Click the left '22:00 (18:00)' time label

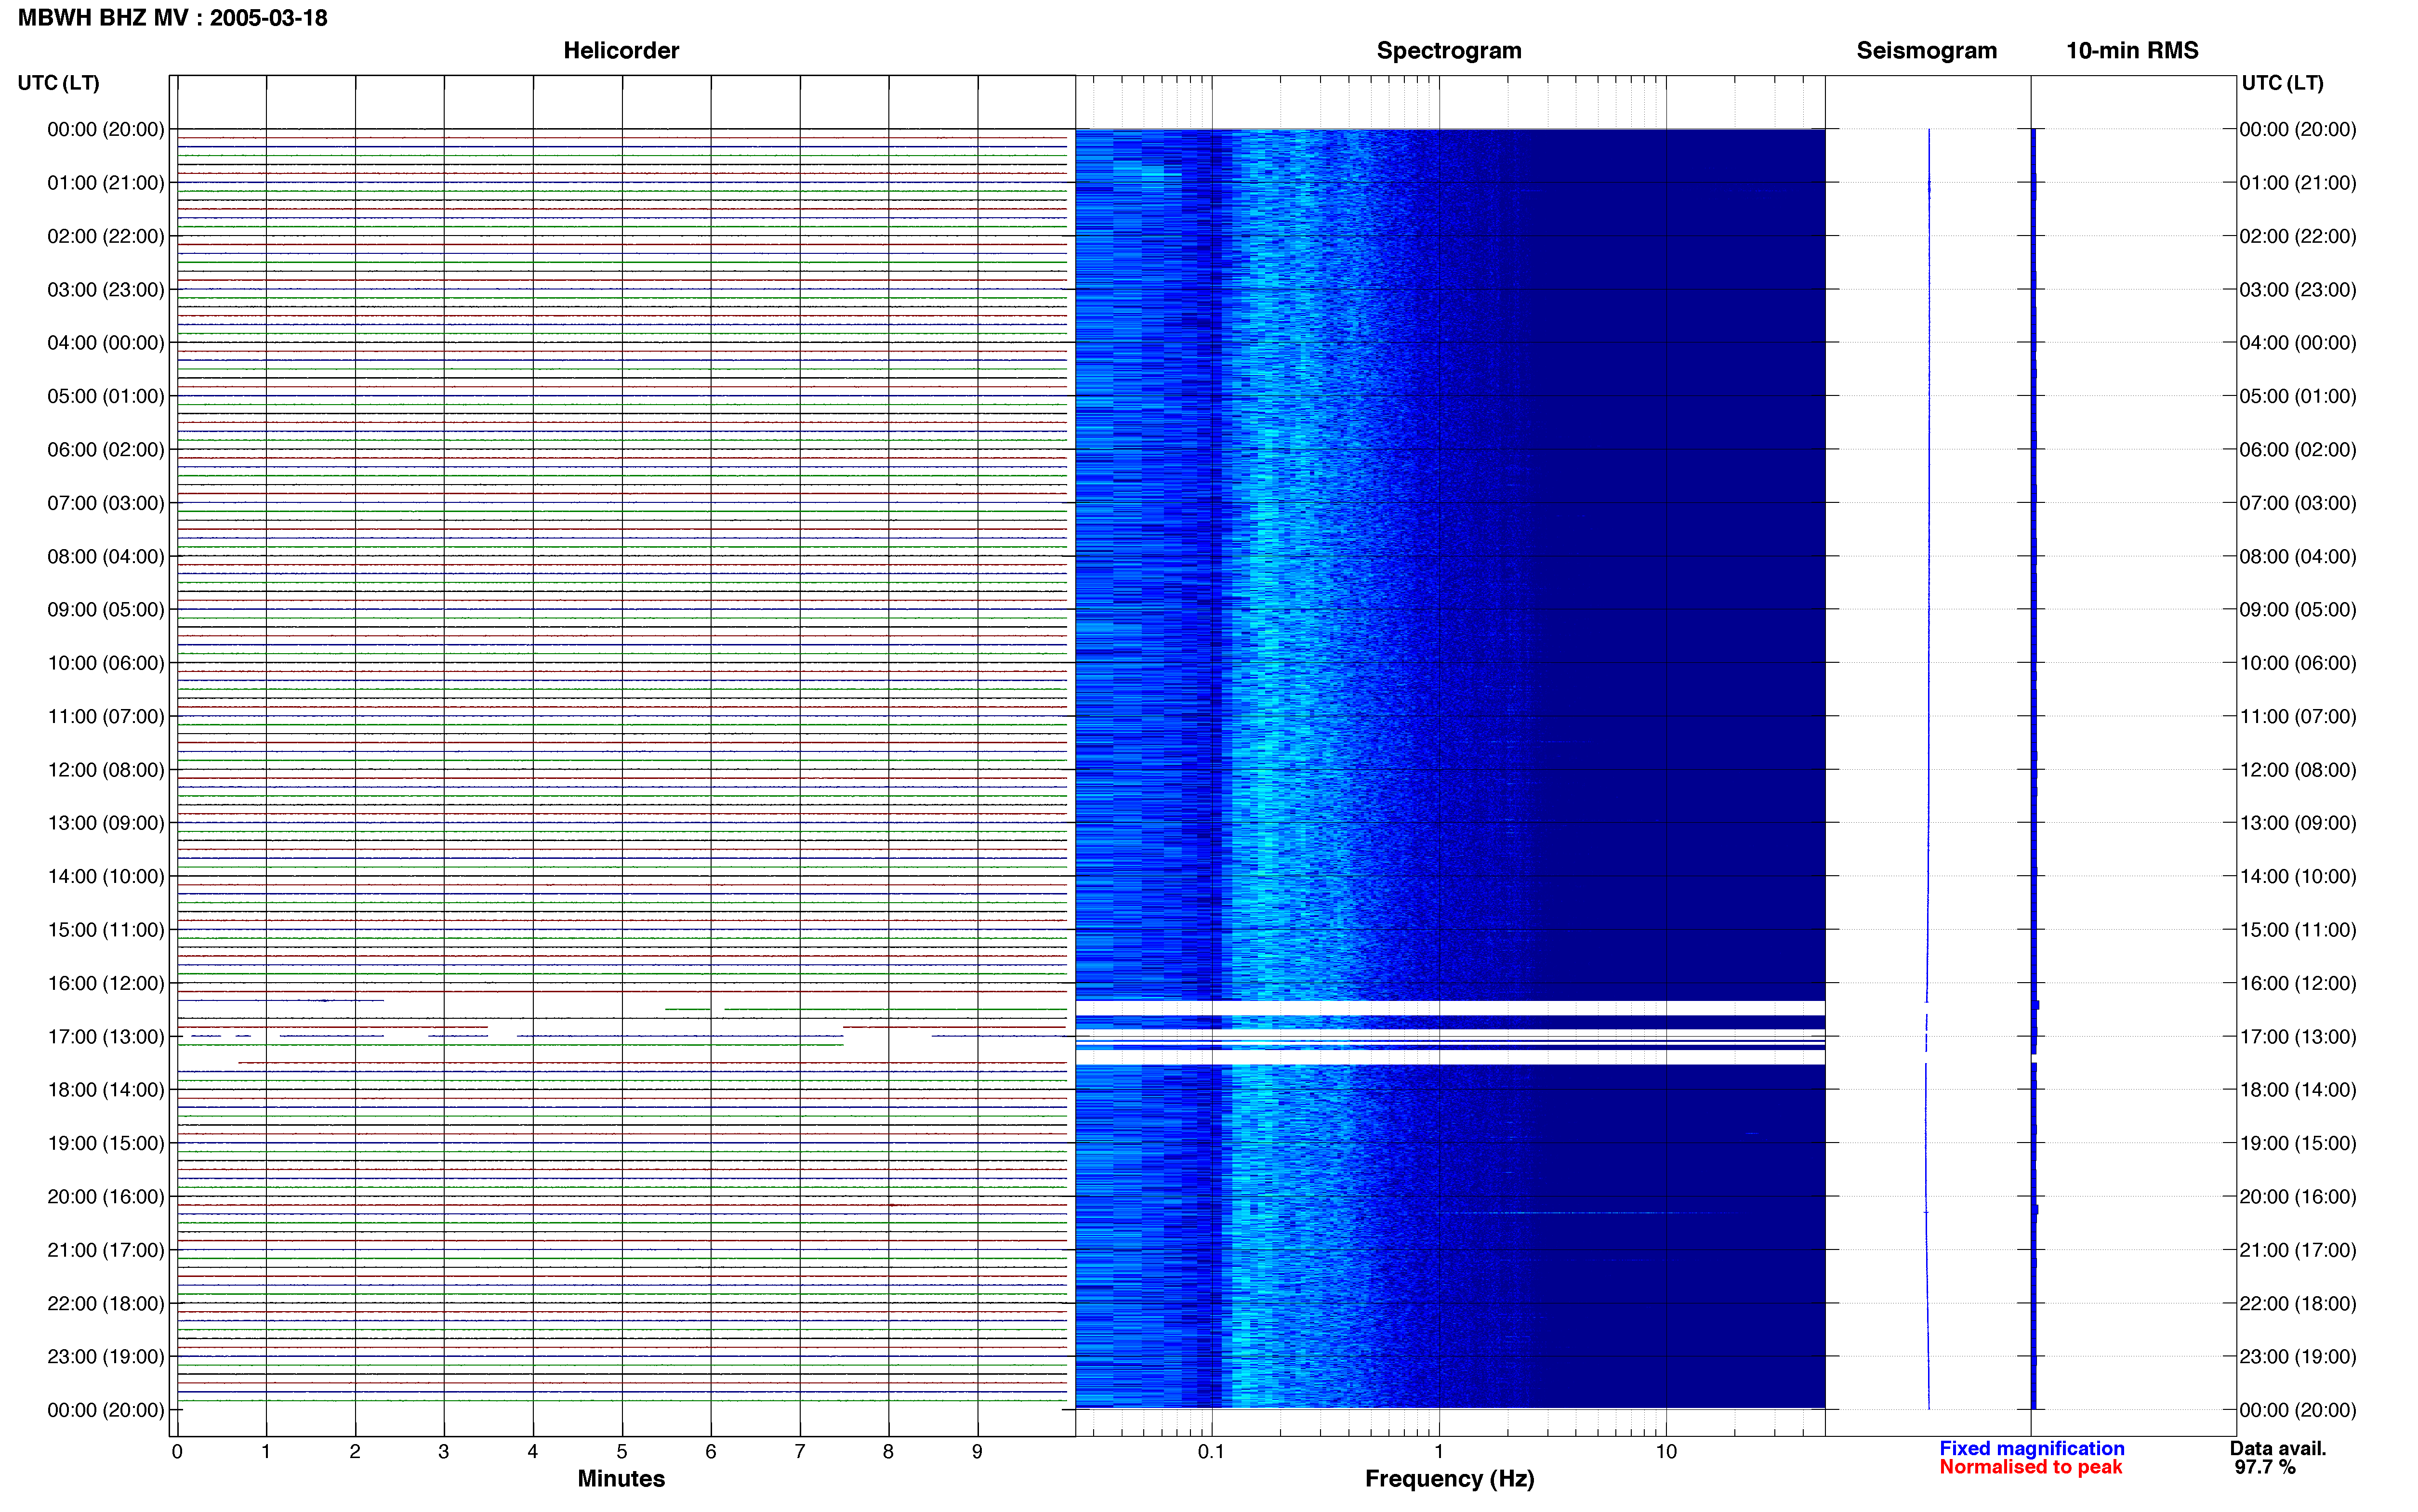106,1304
